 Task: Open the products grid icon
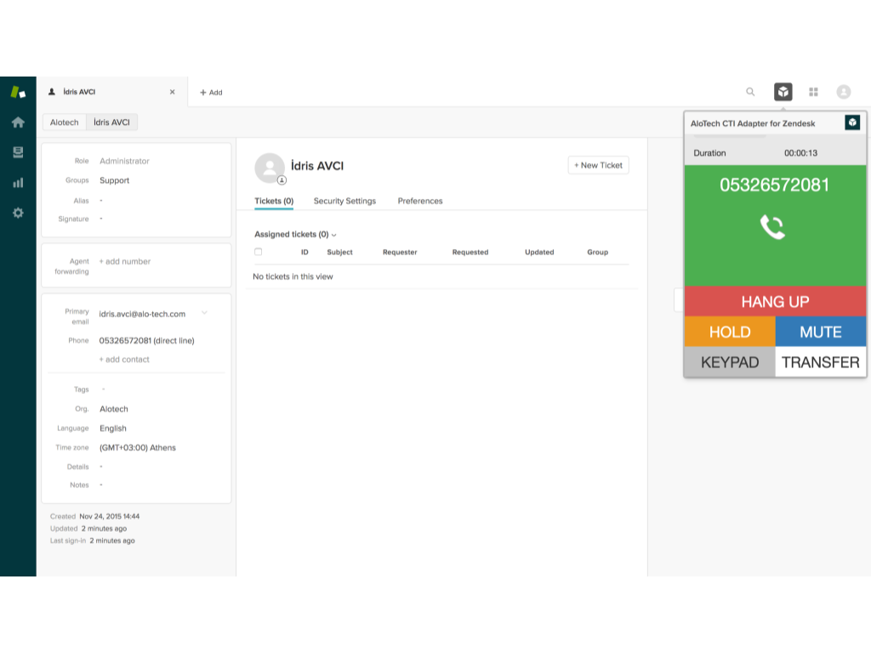click(813, 92)
